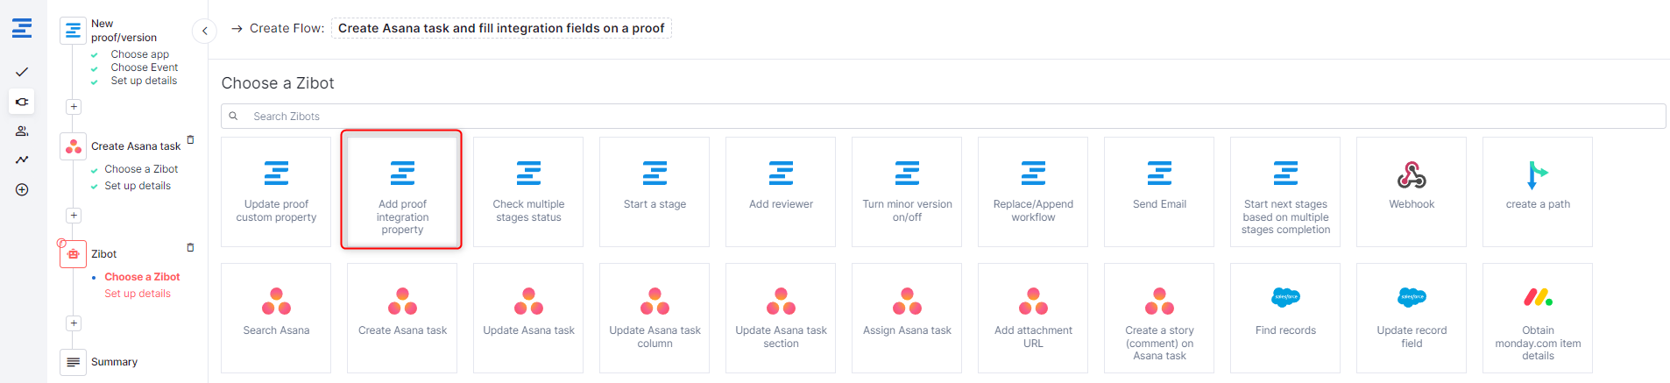
Task: Open Choose a Zibot under Create Asana task
Action: (141, 169)
